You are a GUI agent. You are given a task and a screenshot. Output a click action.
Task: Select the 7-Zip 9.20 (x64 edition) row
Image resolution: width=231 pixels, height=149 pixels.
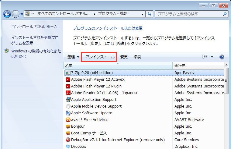[x=144, y=73]
